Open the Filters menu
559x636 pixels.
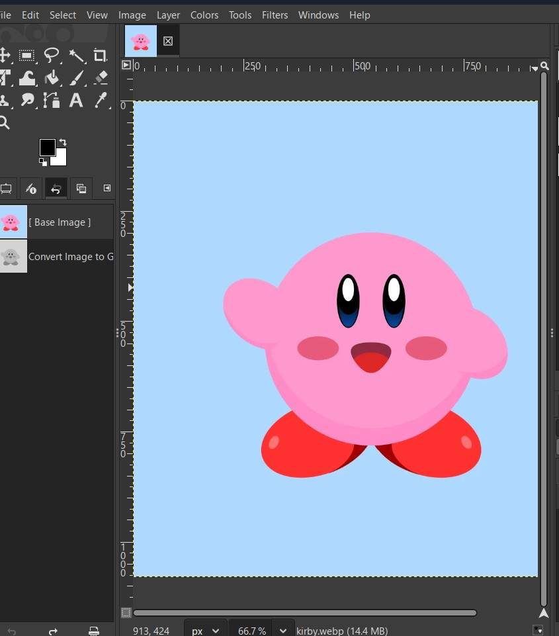click(x=275, y=15)
